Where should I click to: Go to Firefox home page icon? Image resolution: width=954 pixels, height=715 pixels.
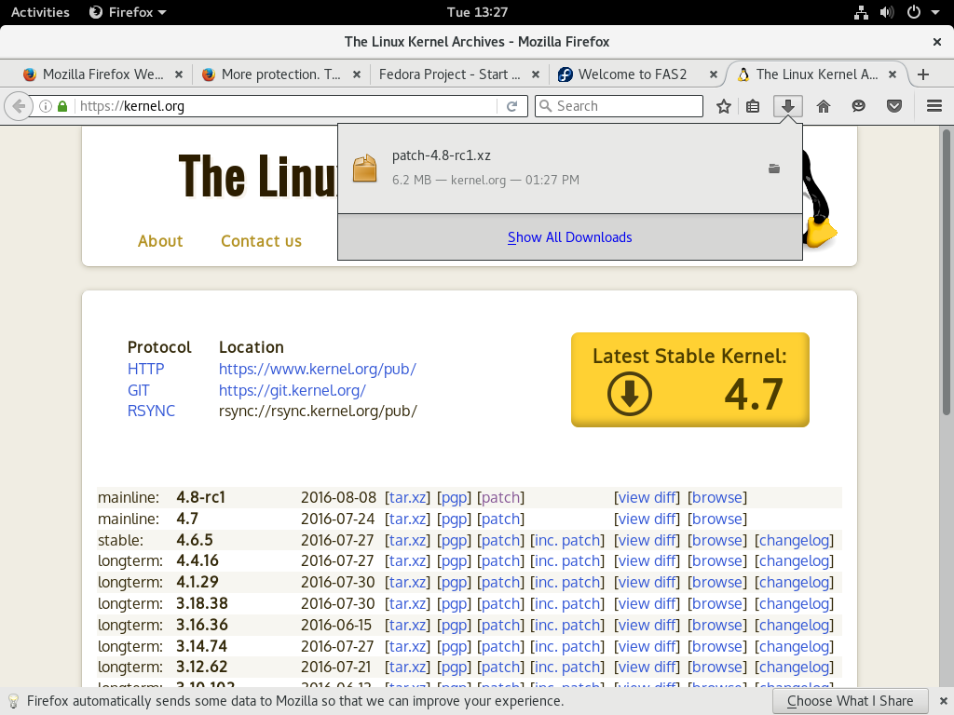[824, 106]
